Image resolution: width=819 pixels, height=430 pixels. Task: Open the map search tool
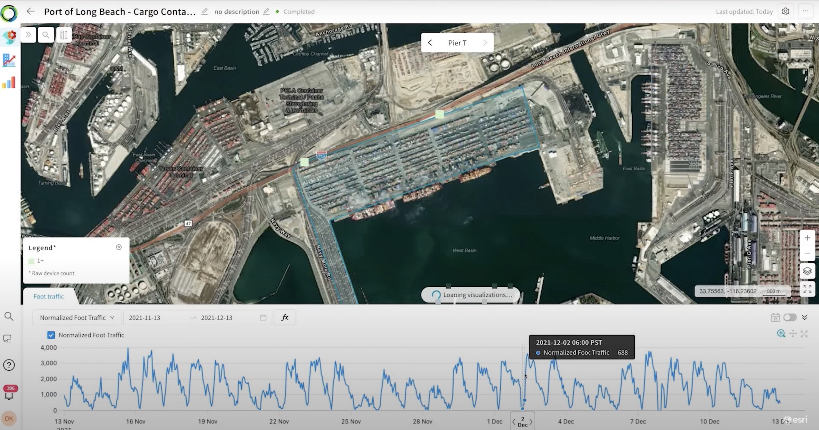(x=46, y=35)
